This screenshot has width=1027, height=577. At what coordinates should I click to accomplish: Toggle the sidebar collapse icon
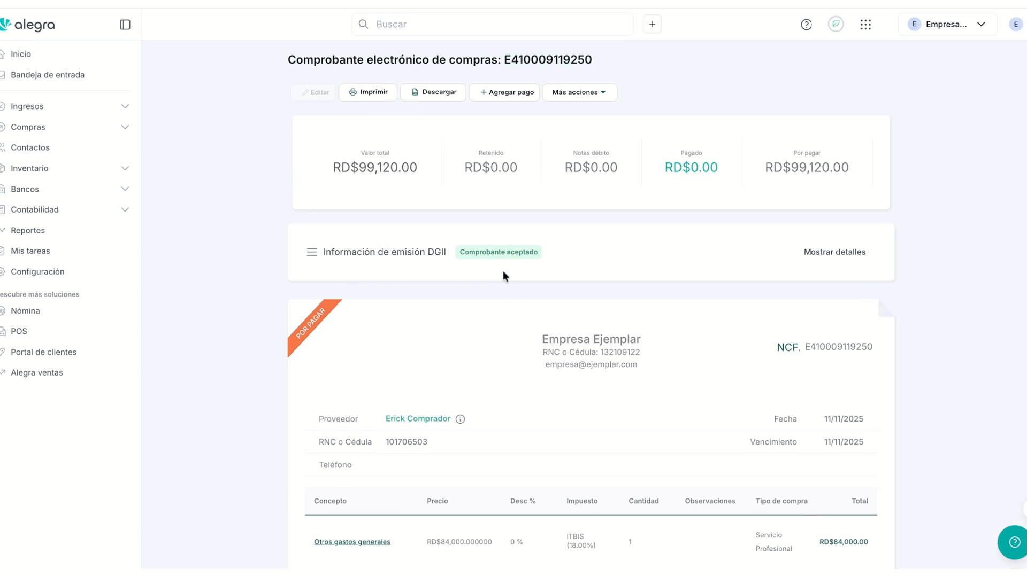pos(125,25)
